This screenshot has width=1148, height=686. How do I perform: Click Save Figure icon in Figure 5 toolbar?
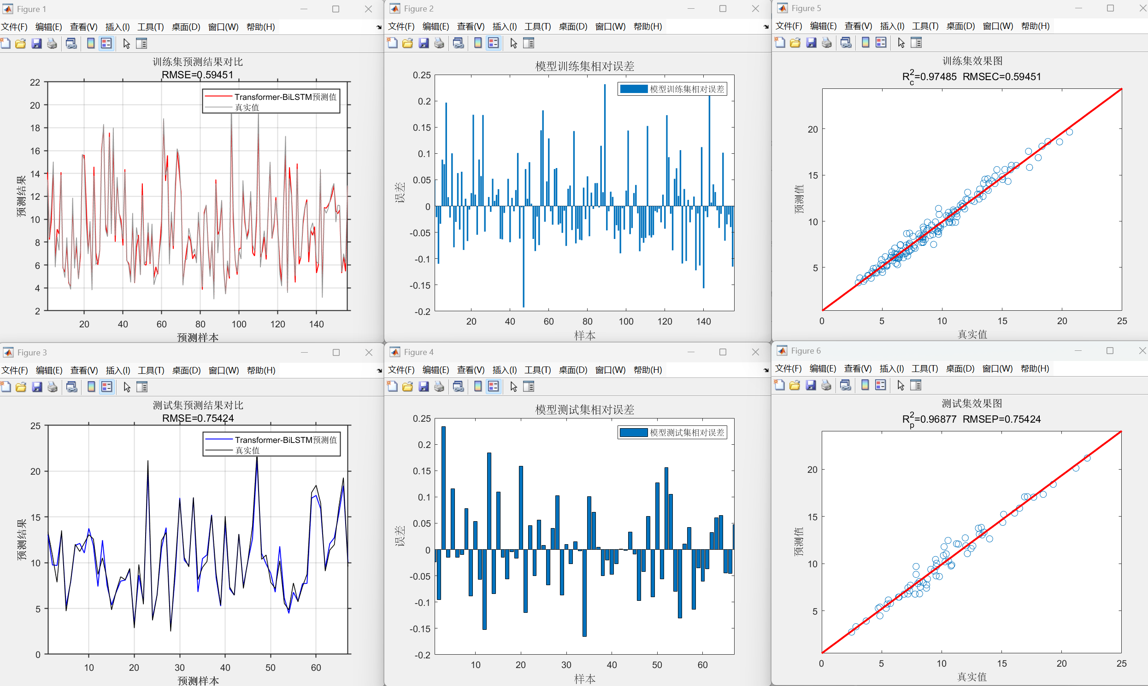pyautogui.click(x=811, y=42)
